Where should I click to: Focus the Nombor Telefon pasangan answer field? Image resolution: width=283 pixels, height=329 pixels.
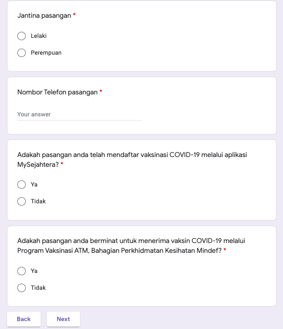(80, 114)
